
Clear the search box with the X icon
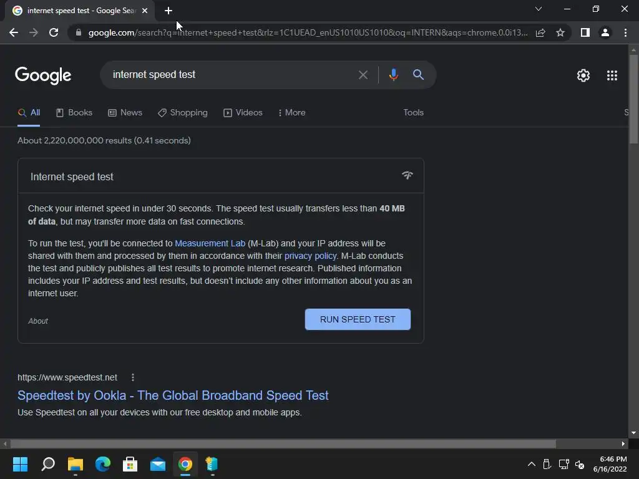point(363,75)
